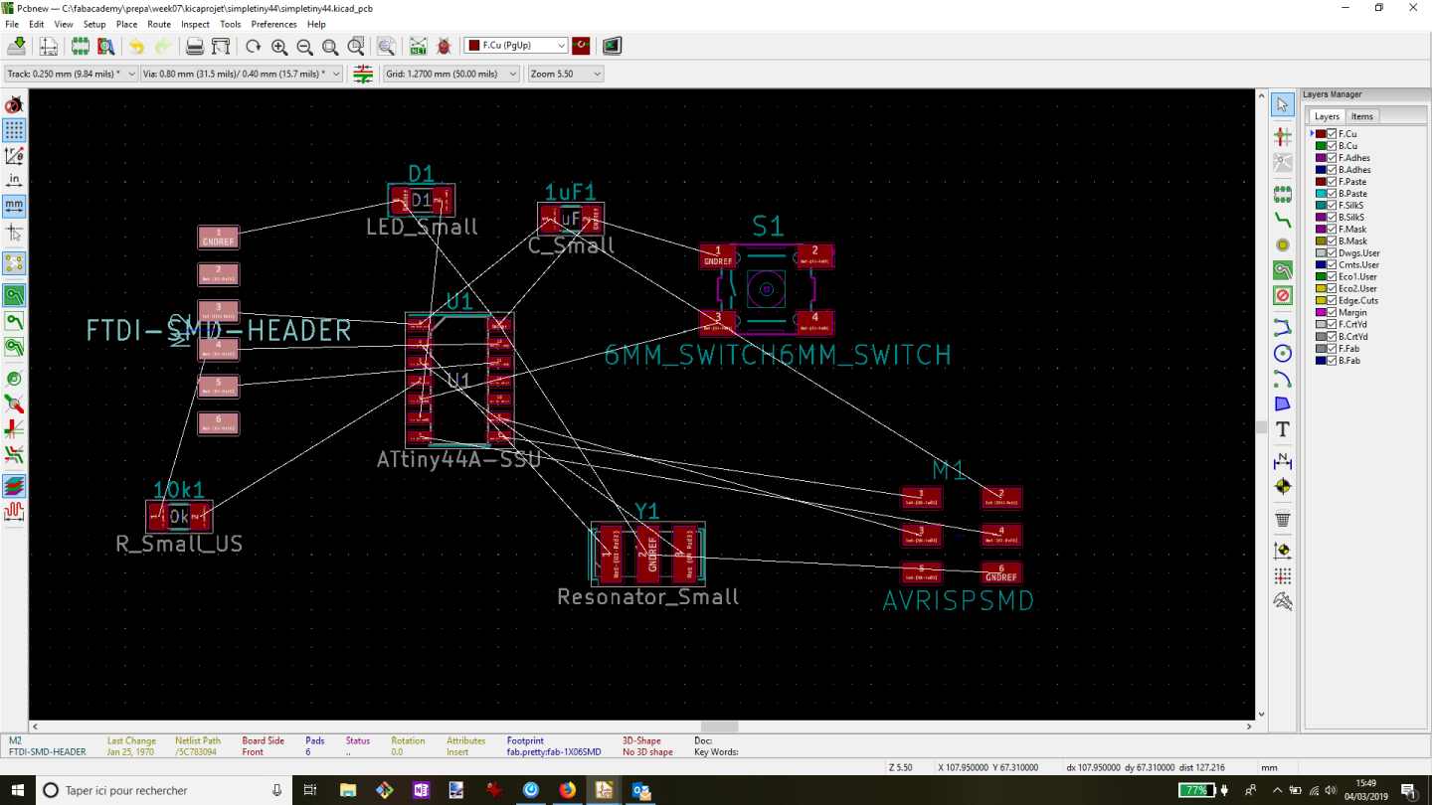Screen dimensions: 1432x805
Task: Click the Plot icon
Action: tap(221, 46)
